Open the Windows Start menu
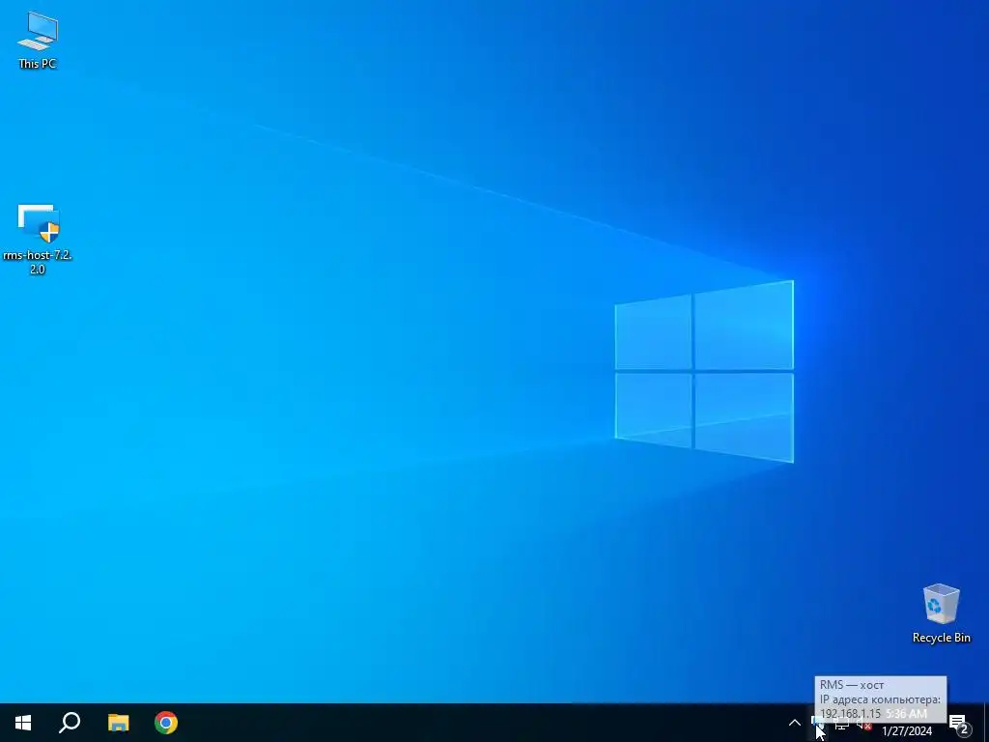 [23, 723]
